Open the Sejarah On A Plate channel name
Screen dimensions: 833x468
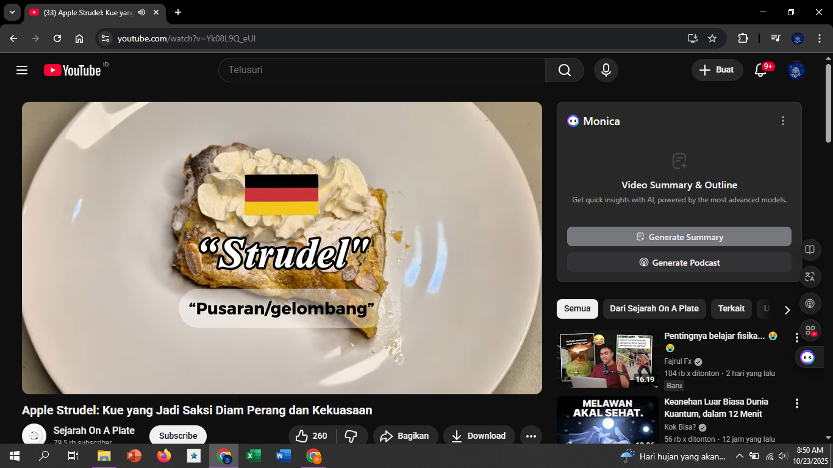pyautogui.click(x=94, y=430)
